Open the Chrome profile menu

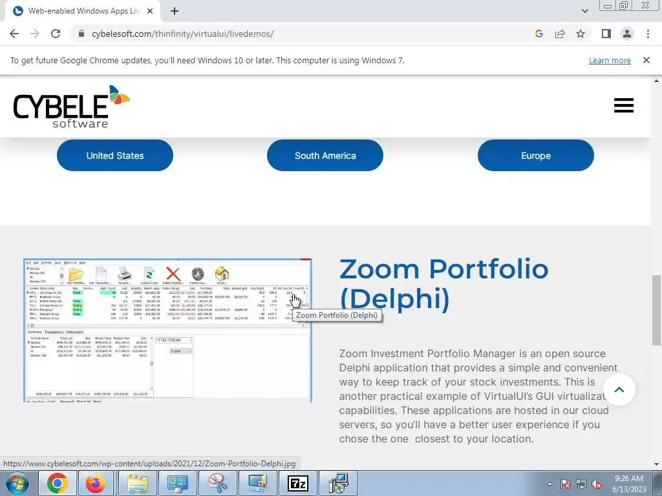pos(627,34)
